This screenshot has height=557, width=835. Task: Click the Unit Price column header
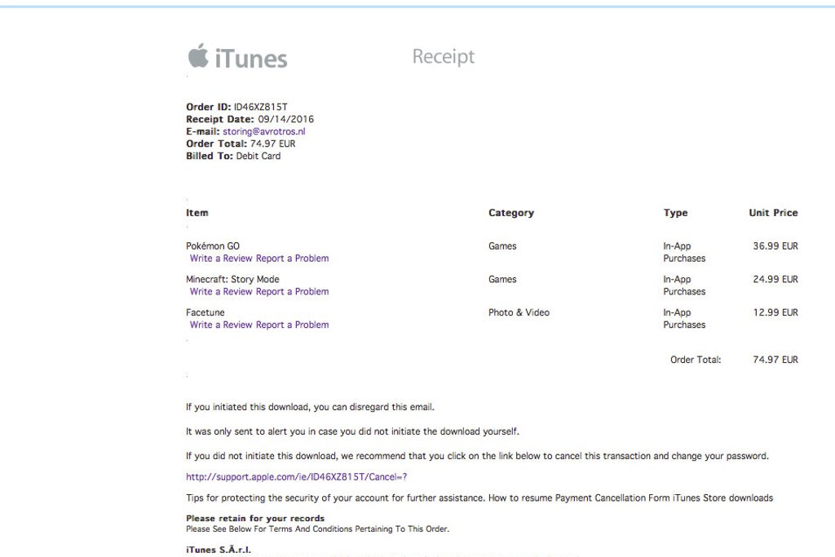[773, 213]
